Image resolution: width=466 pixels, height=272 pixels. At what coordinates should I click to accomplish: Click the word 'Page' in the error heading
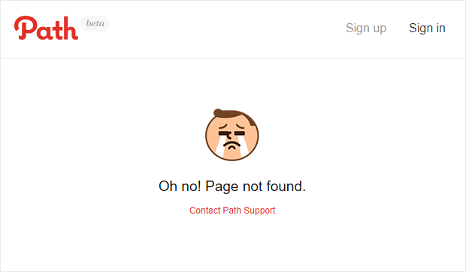point(222,187)
